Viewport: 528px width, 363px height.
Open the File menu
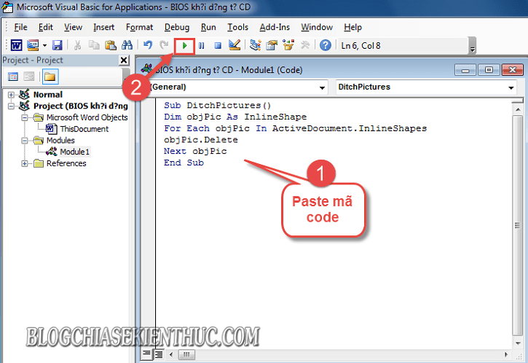(x=20, y=27)
